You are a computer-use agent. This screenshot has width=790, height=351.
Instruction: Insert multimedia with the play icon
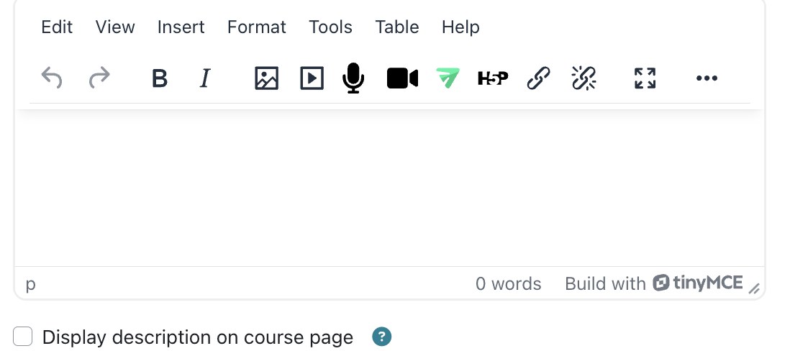(x=312, y=78)
